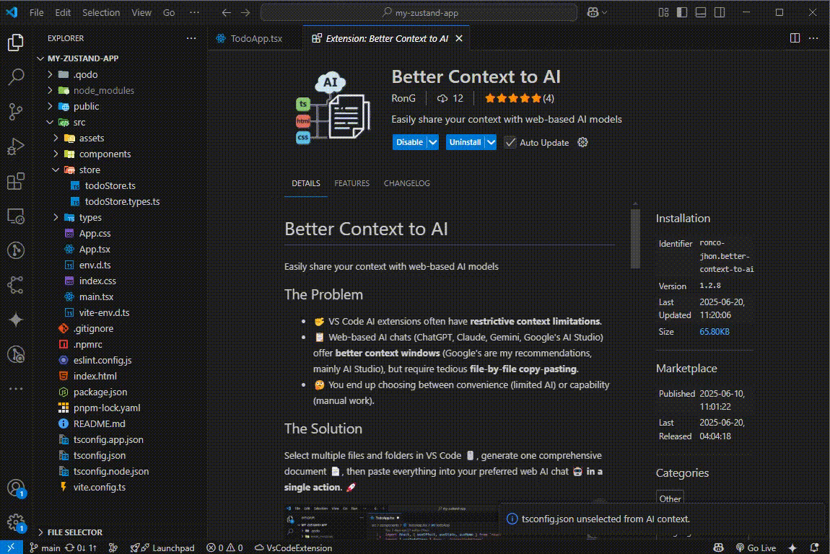Open Uninstall button dropdown arrow

coord(492,142)
